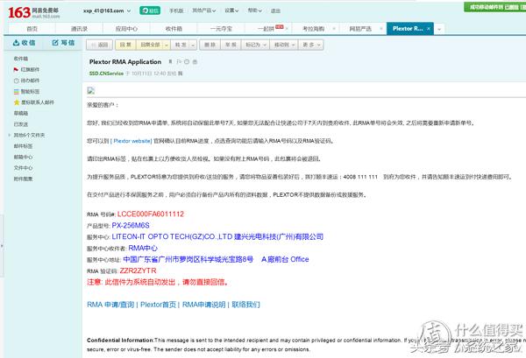Viewport: 526px width, 358px height.
Task: Switch to the 应用中心 tab
Action: (126, 29)
